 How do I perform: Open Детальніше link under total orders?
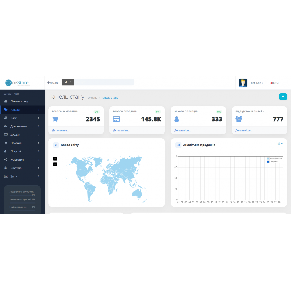click(61, 130)
